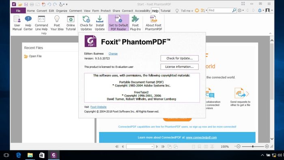Click the Check for Update... button
The height and width of the screenshot is (160, 284).
point(179,58)
